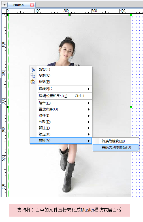Close the Home tab

[32, 5]
